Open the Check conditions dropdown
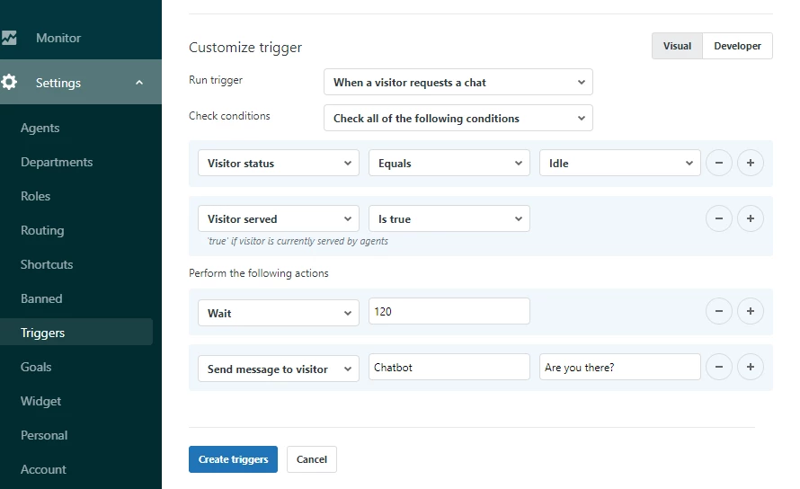The height and width of the screenshot is (489, 800). click(x=458, y=119)
